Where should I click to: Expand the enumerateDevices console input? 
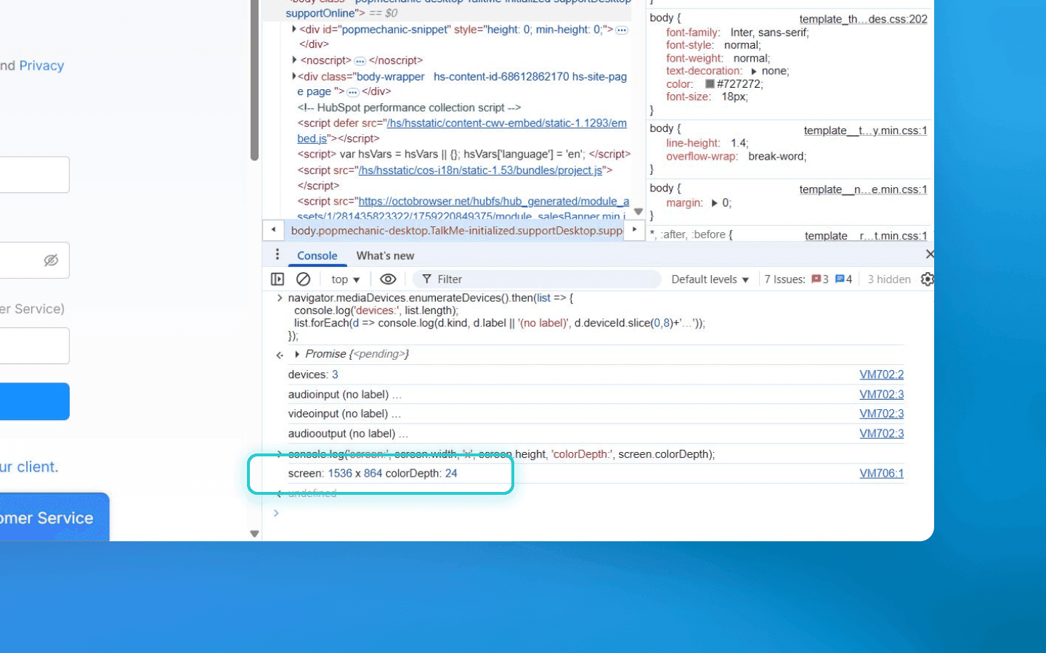(x=280, y=298)
